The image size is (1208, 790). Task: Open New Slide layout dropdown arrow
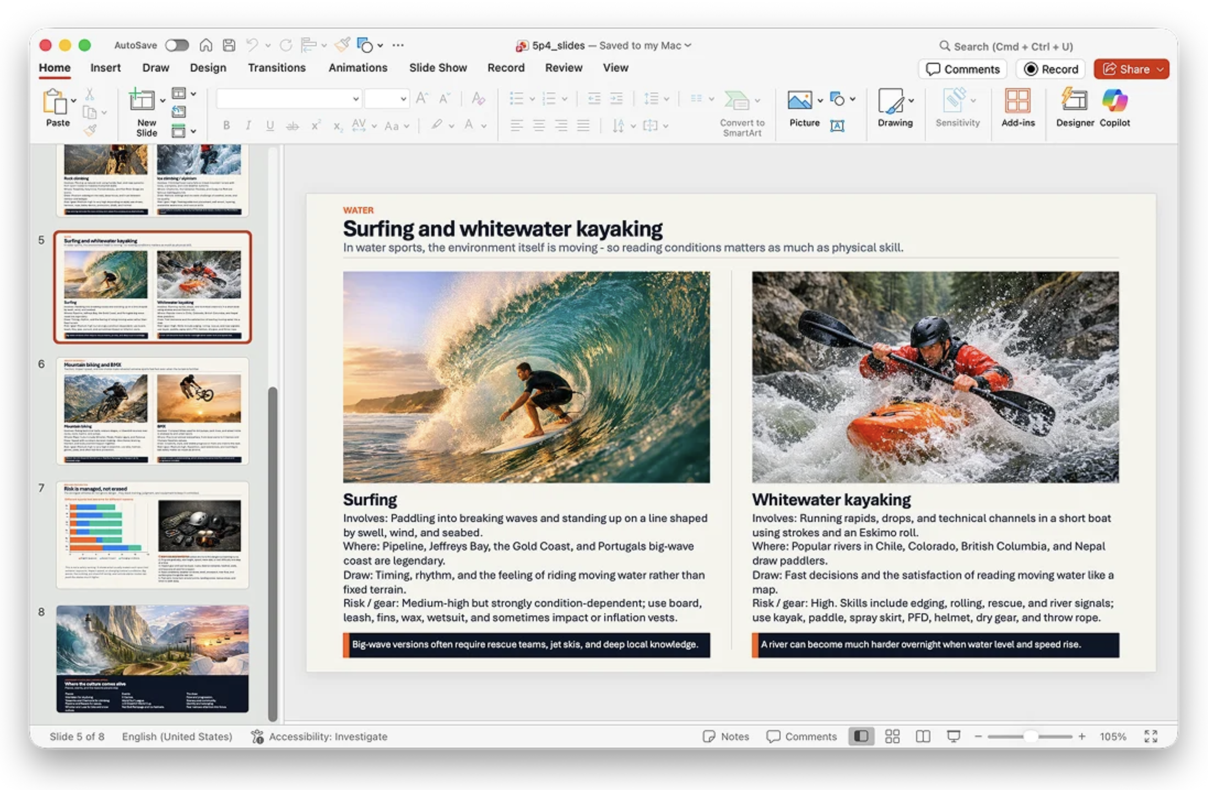point(162,101)
